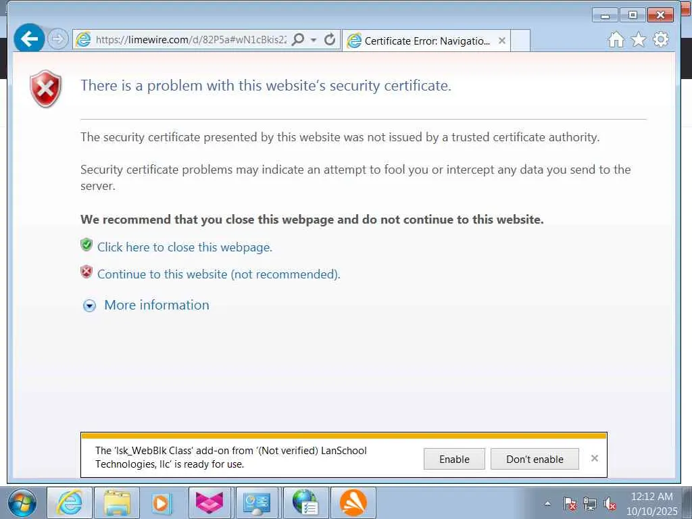Click the network status tray icon
The height and width of the screenshot is (519, 692).
click(589, 503)
